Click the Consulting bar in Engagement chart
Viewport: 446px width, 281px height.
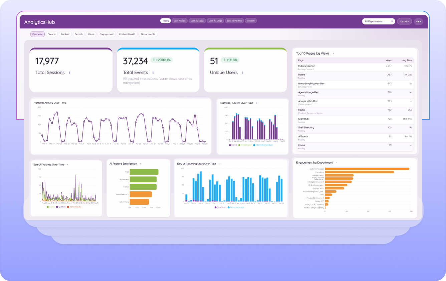(359, 172)
